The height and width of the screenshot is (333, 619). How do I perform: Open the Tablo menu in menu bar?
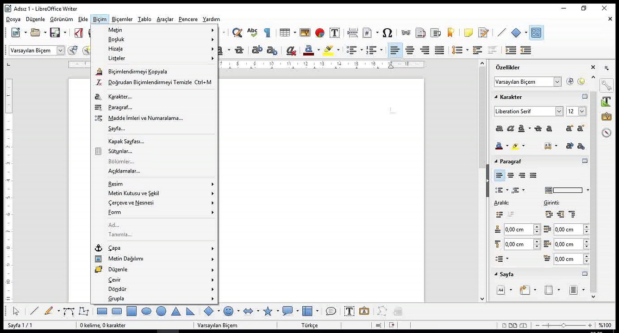(144, 19)
